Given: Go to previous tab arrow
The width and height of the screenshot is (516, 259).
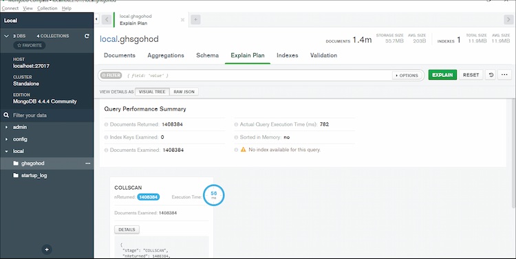Looking at the screenshot, I should coord(106,20).
